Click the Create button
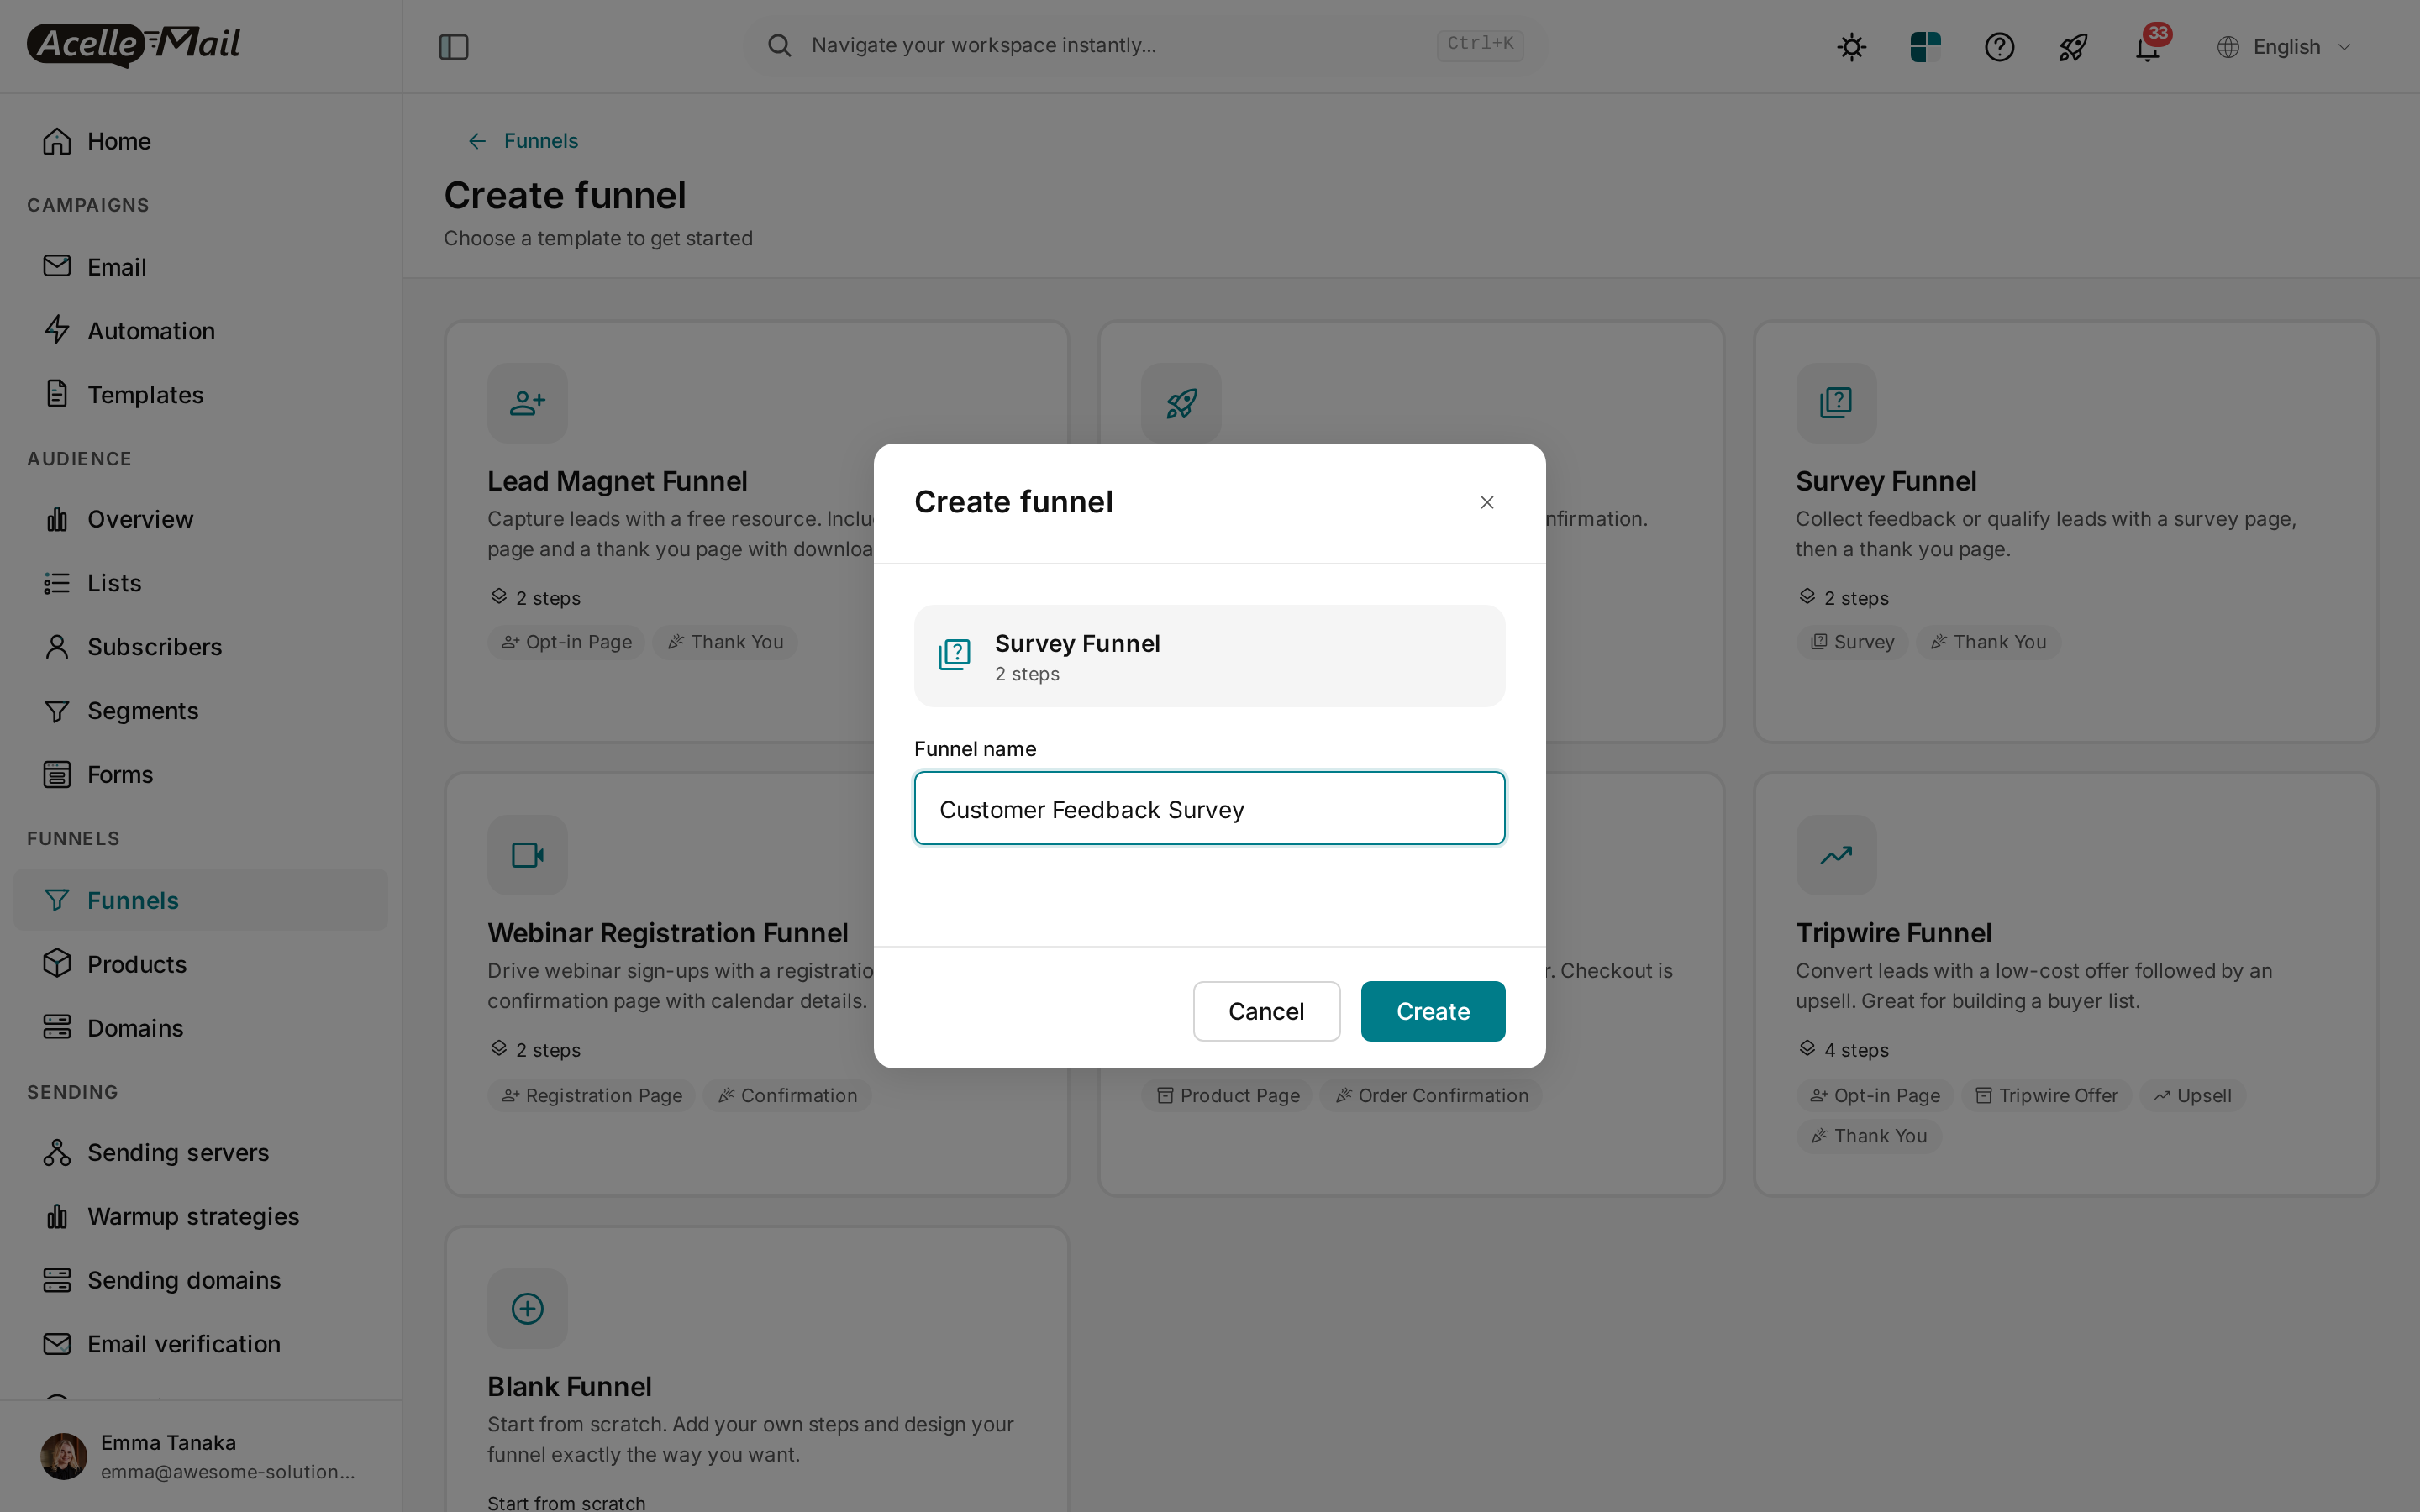The width and height of the screenshot is (2420, 1512). click(x=1432, y=1011)
